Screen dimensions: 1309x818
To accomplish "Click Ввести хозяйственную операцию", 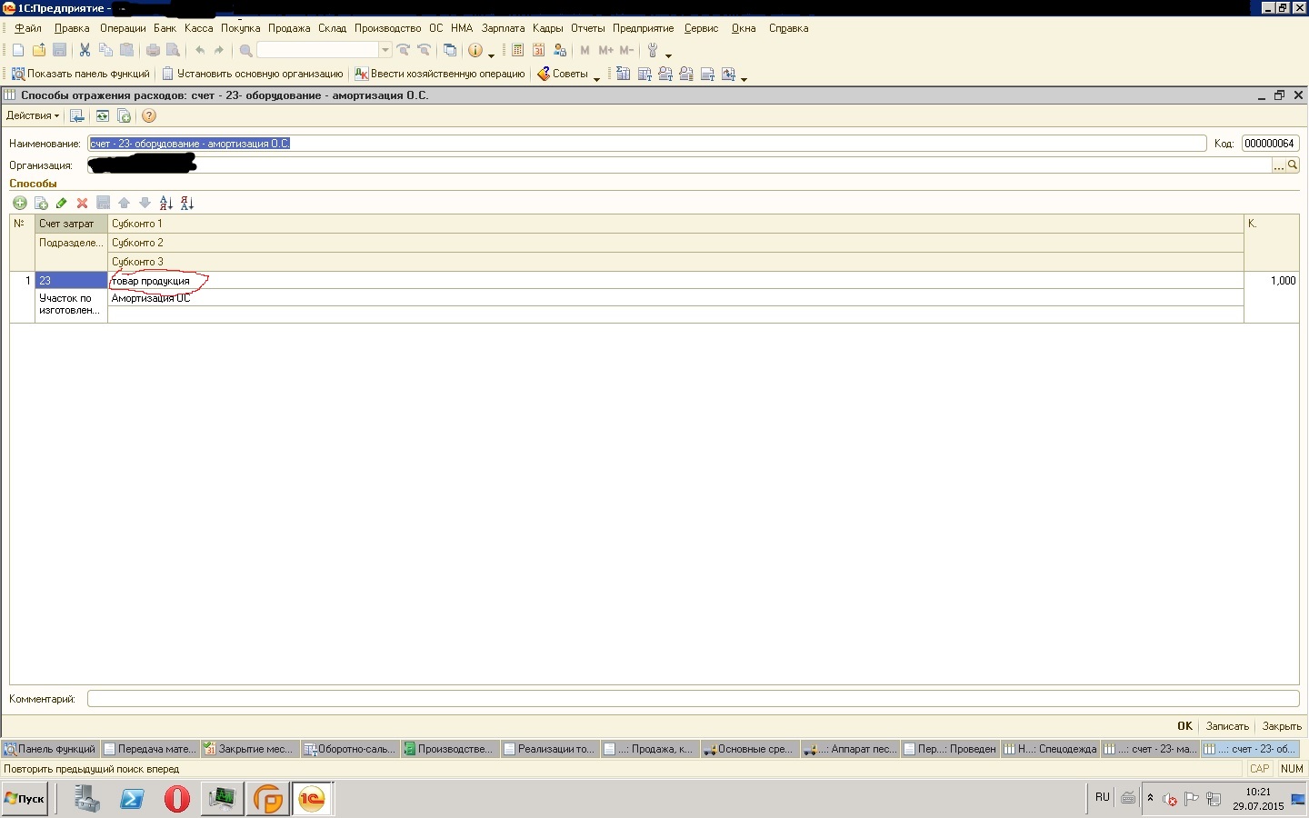I will (x=440, y=74).
